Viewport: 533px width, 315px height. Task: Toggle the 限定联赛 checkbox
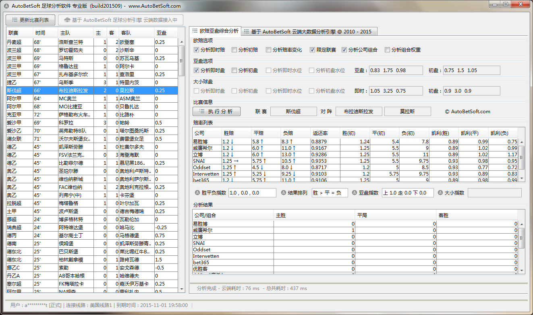[312, 50]
